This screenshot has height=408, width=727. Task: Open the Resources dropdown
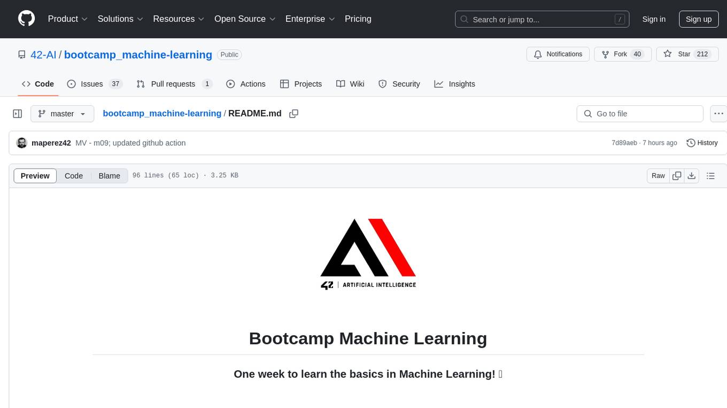coord(179,19)
